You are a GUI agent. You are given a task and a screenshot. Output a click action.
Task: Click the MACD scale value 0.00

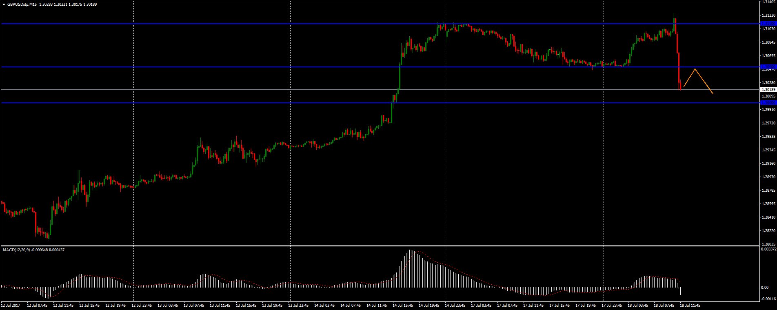[765, 288]
